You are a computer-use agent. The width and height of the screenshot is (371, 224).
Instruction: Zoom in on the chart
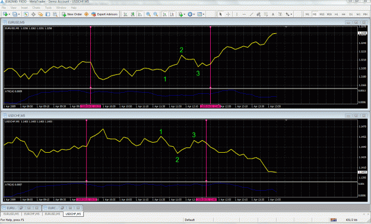click(x=148, y=14)
